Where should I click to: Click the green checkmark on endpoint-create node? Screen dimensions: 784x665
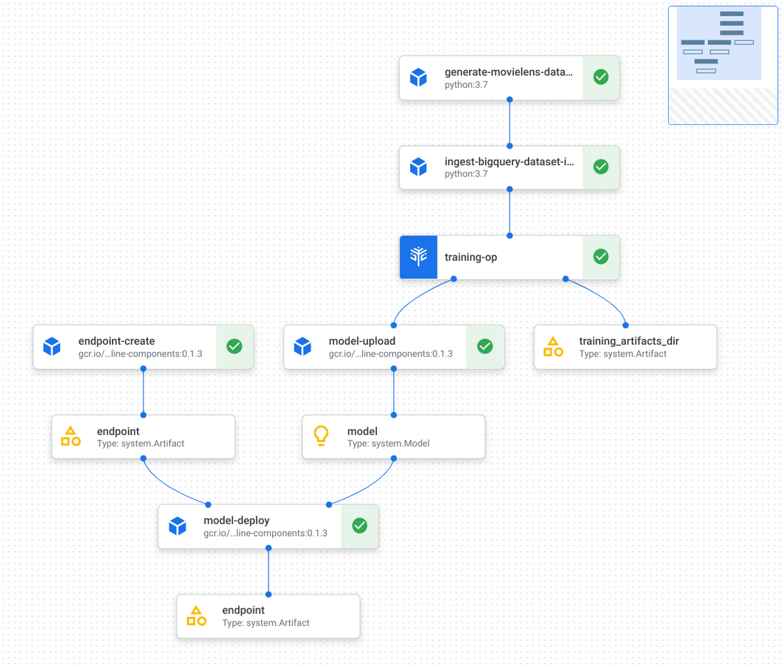235,346
